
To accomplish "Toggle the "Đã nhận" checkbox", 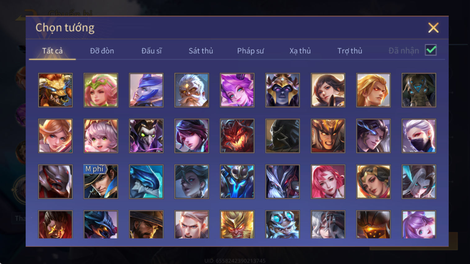I will tap(431, 50).
